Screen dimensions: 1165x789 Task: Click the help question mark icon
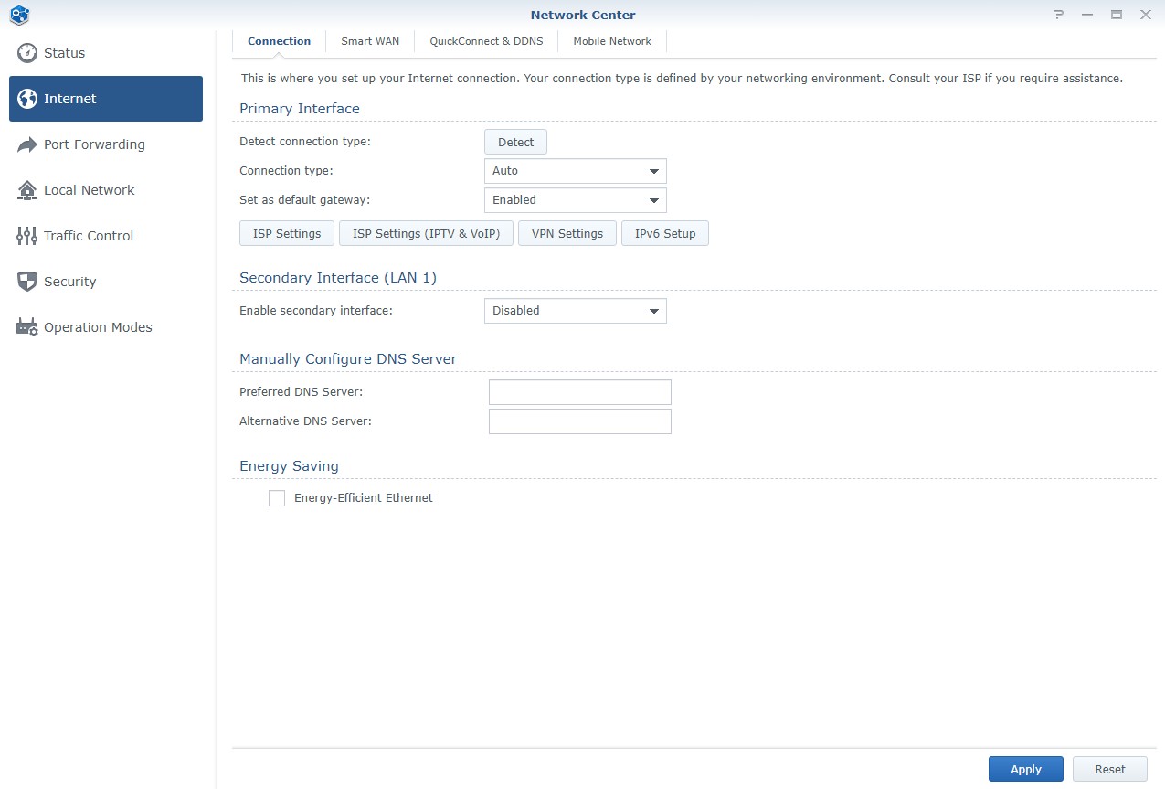coord(1058,15)
